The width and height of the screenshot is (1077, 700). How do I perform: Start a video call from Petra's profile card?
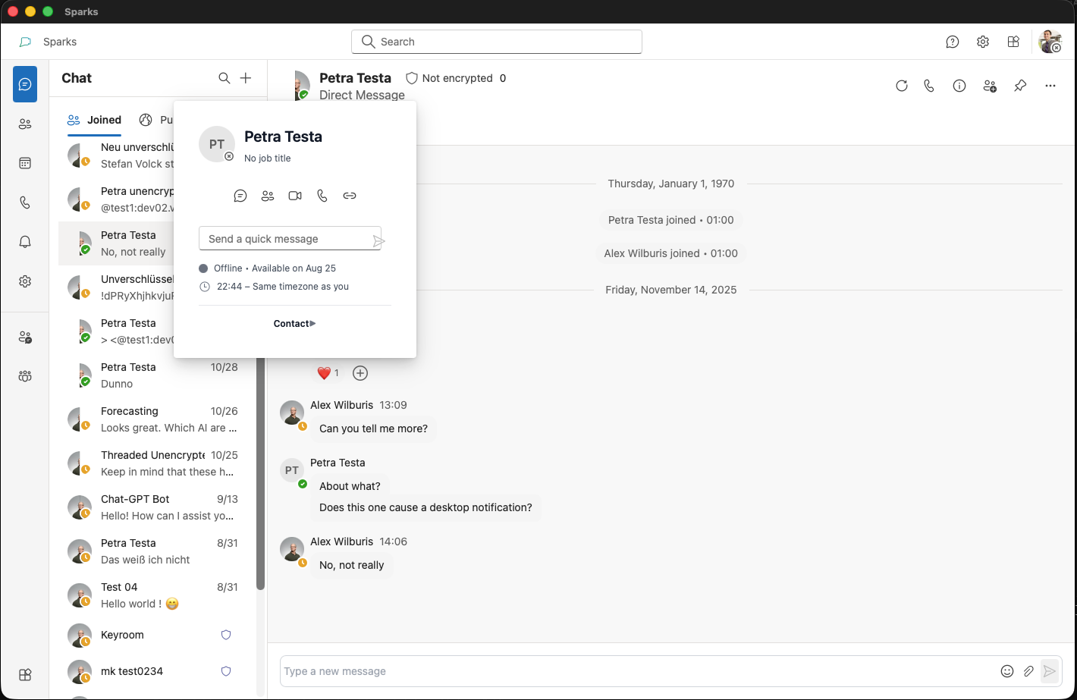(295, 195)
